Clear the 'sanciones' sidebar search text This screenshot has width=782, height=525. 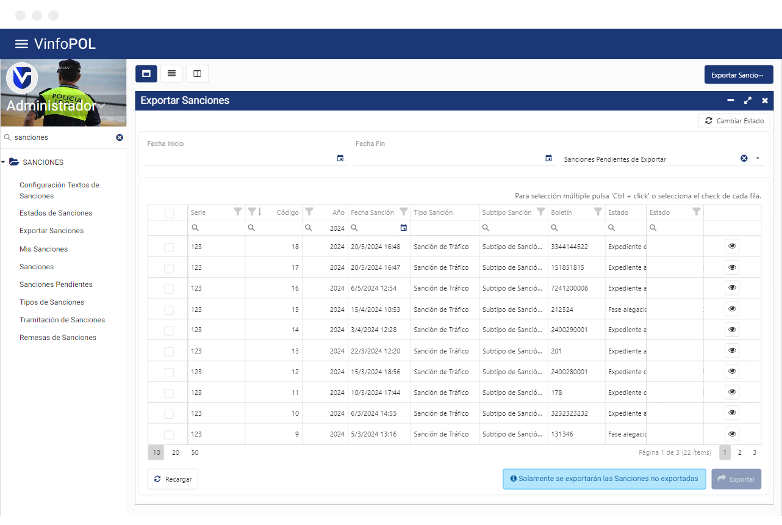pos(120,137)
